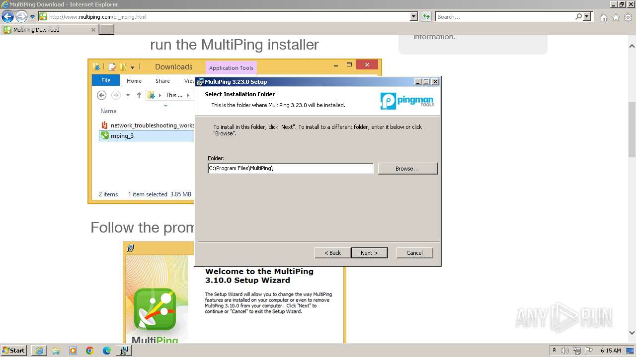Click the browser Search box
This screenshot has height=357, width=636.
tap(504, 17)
